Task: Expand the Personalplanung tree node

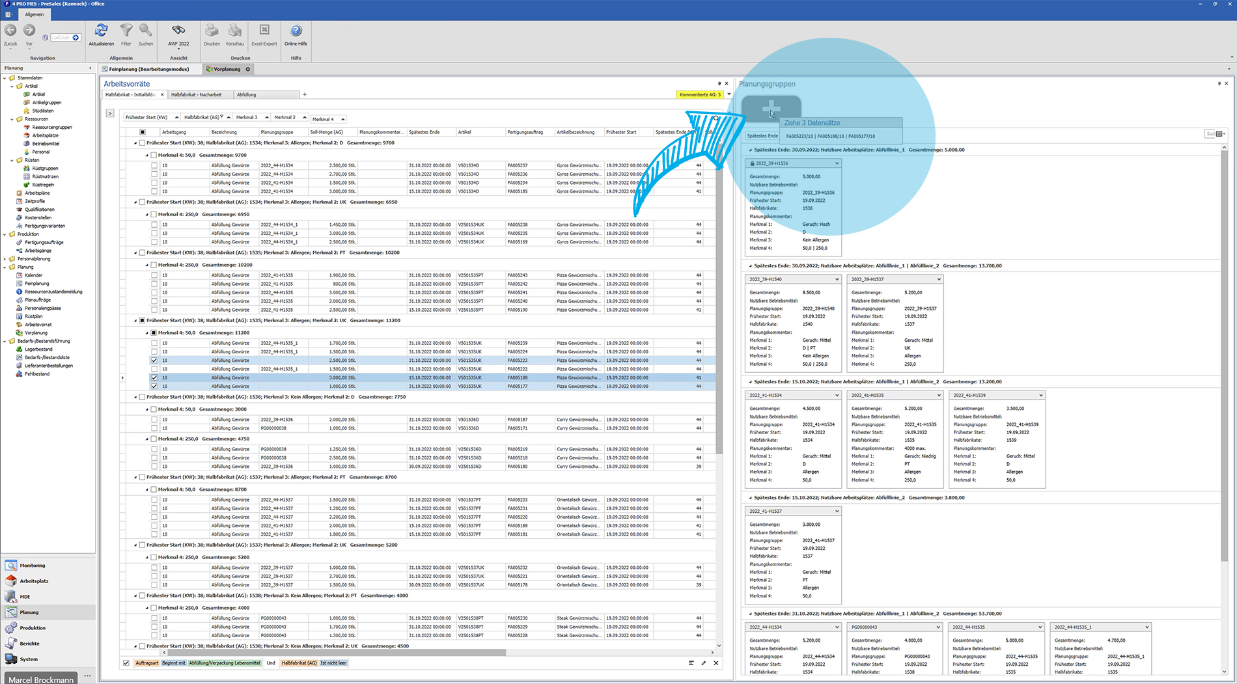Action: 5,259
